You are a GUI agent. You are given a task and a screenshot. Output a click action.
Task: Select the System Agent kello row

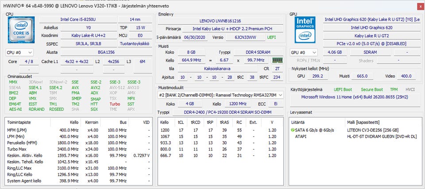[x=79, y=181]
